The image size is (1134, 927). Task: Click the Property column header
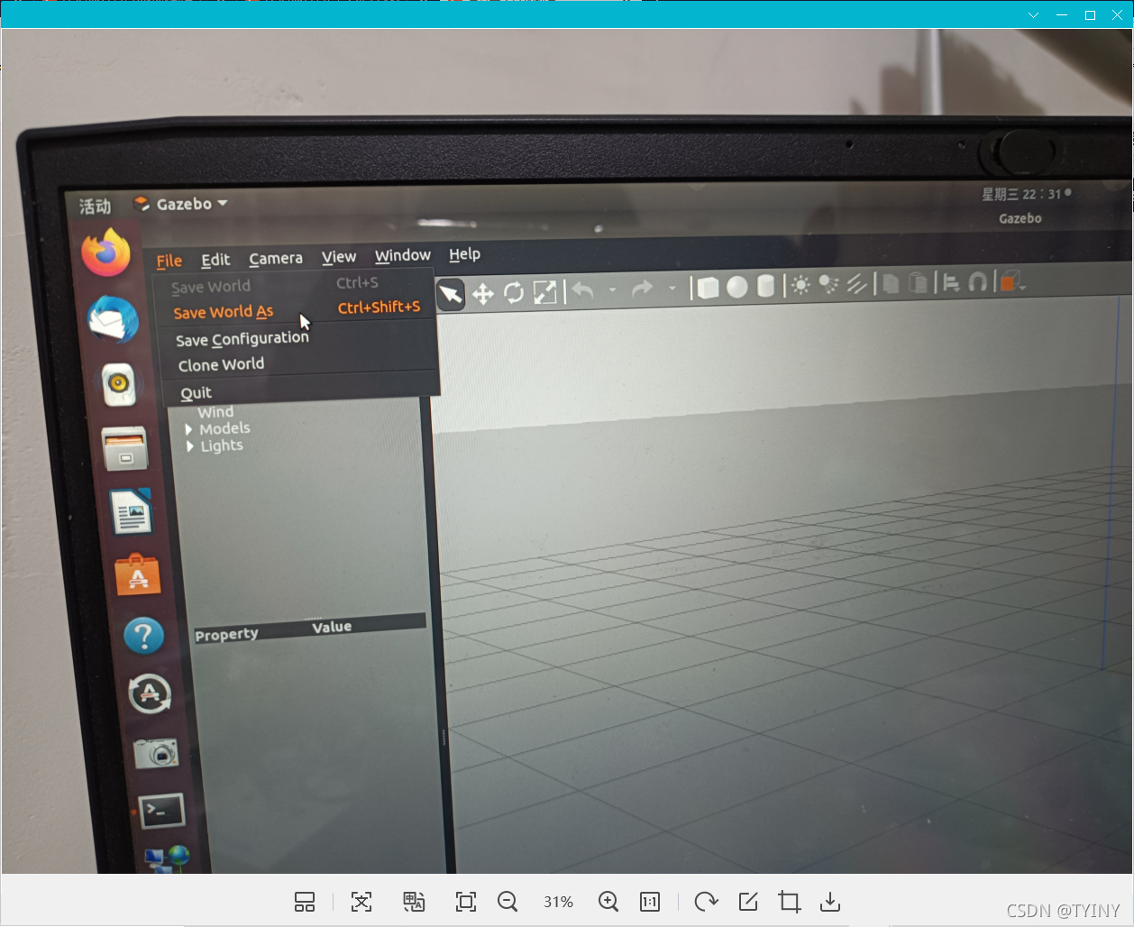point(226,634)
